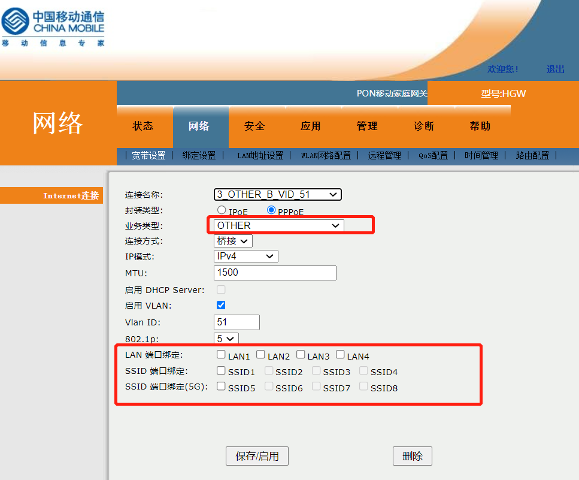Open the 802.1p priority dropdown

pos(226,339)
